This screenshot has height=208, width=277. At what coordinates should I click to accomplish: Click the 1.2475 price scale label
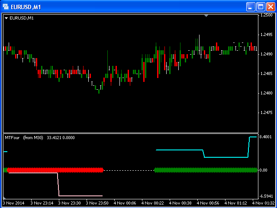(267, 113)
